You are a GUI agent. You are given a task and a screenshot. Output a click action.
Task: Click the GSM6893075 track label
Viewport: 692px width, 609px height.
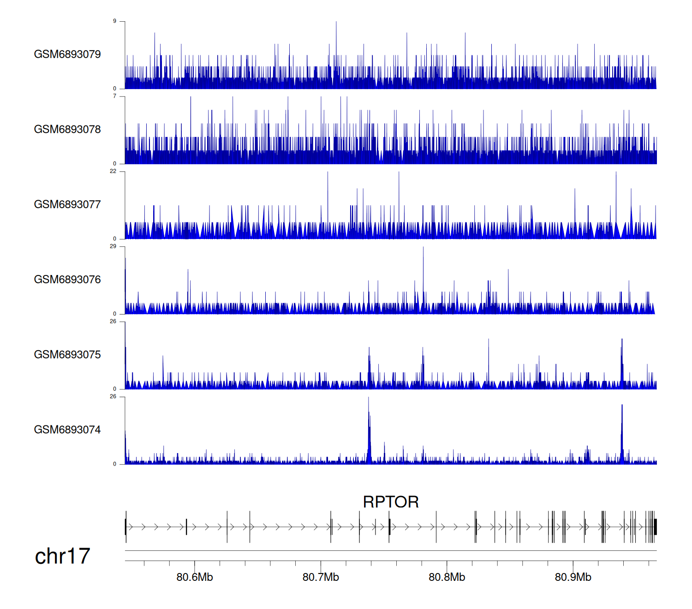(x=67, y=355)
